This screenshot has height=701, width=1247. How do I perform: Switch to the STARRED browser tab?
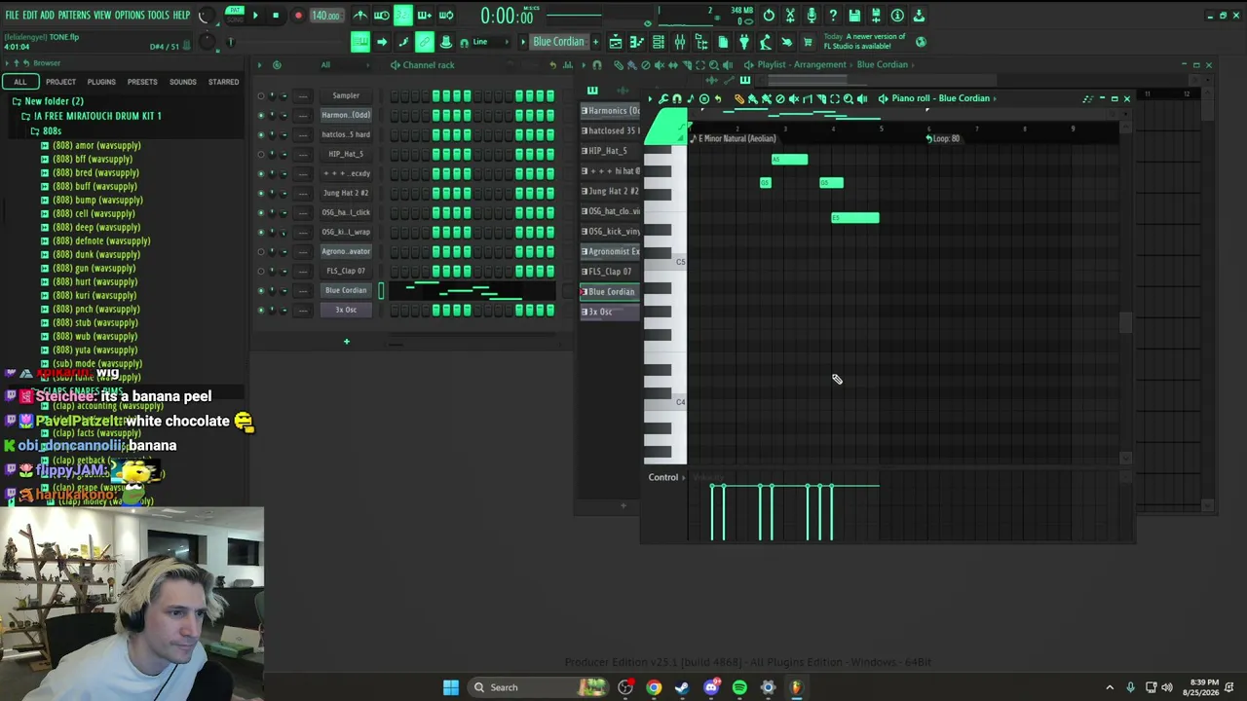pyautogui.click(x=223, y=82)
